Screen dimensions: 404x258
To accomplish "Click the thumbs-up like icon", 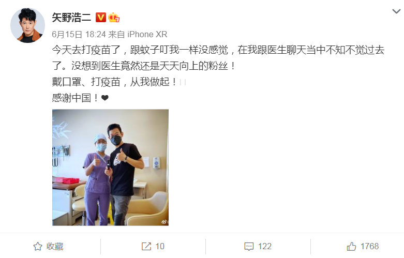I will point(351,247).
